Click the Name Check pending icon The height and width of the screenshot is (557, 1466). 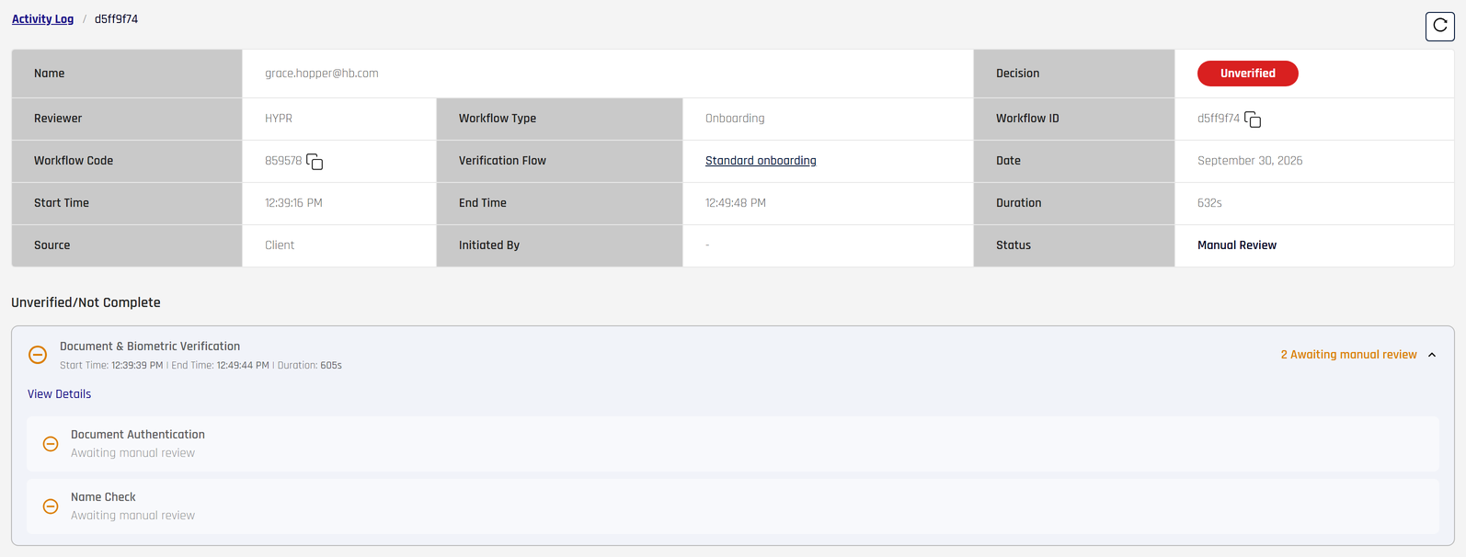[51, 506]
